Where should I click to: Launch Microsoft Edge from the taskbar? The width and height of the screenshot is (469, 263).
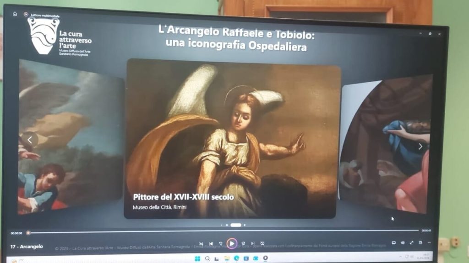click(237, 258)
